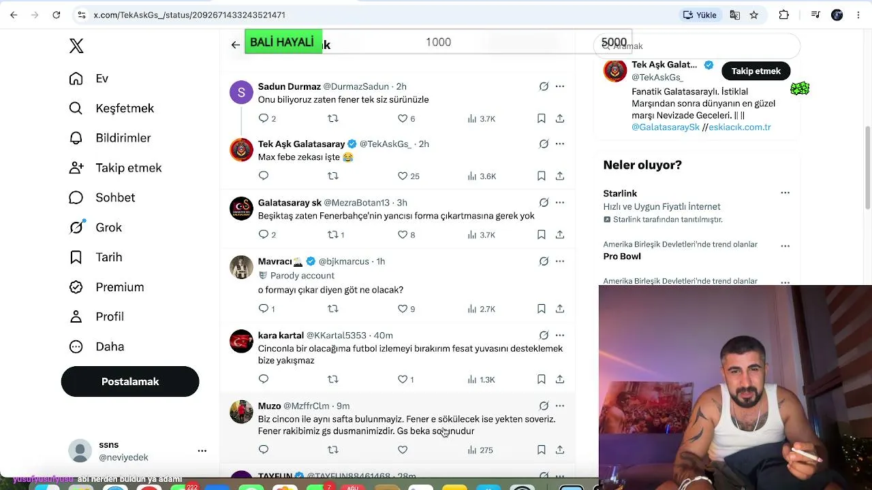Click the X search field
The image size is (872, 490).
point(696,46)
